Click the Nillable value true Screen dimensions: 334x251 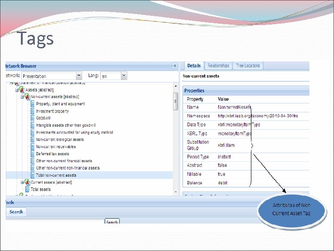(221, 174)
